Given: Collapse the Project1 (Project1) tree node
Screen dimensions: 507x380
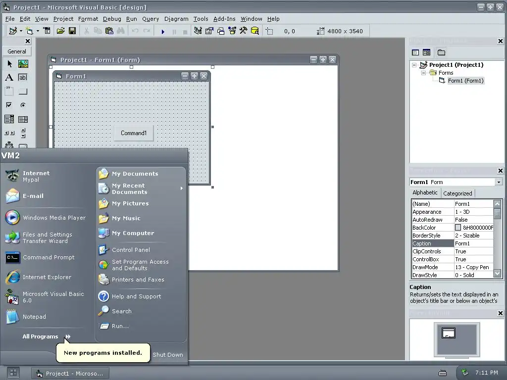Looking at the screenshot, I should click(x=414, y=65).
